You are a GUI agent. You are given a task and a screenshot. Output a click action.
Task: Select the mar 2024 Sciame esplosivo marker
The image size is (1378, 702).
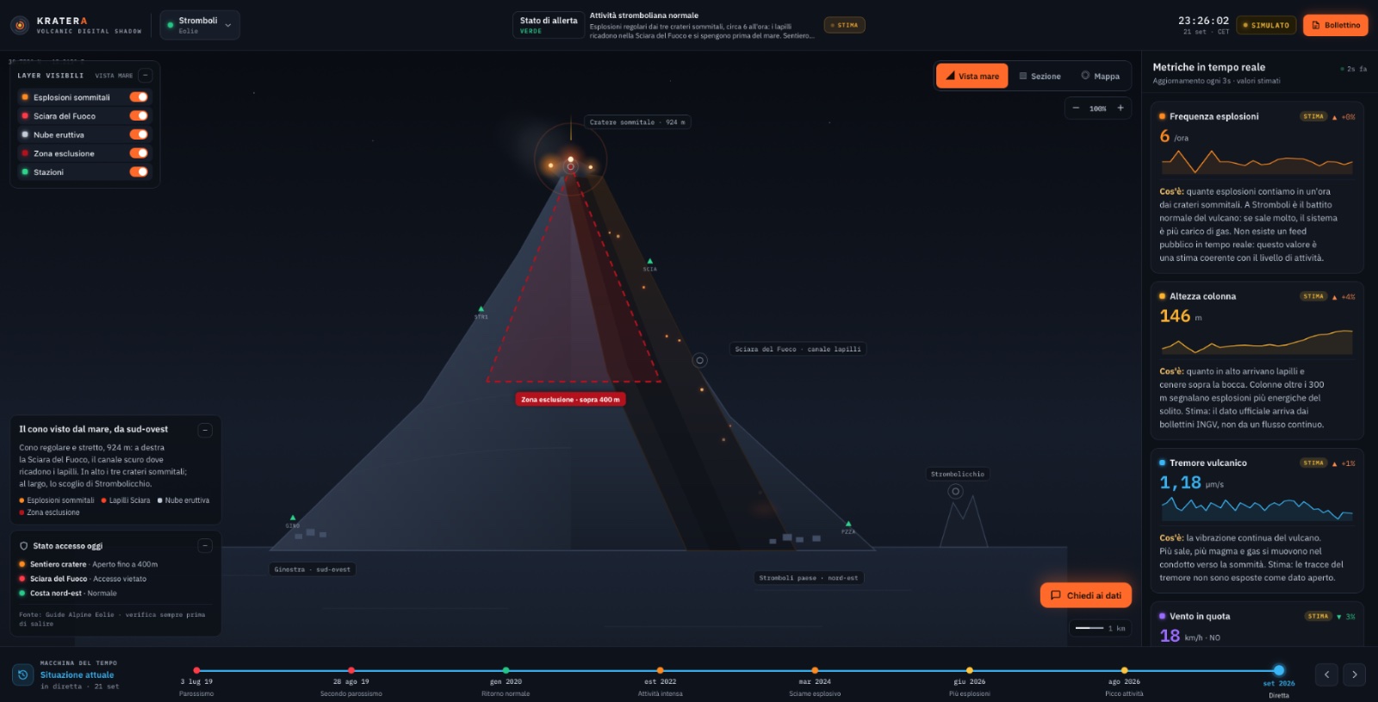coord(815,670)
